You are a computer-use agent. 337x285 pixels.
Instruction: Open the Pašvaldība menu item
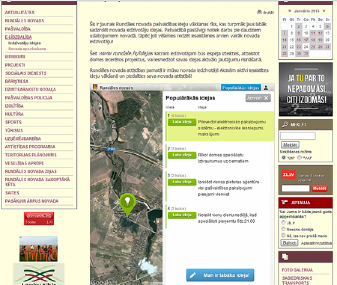17,29
